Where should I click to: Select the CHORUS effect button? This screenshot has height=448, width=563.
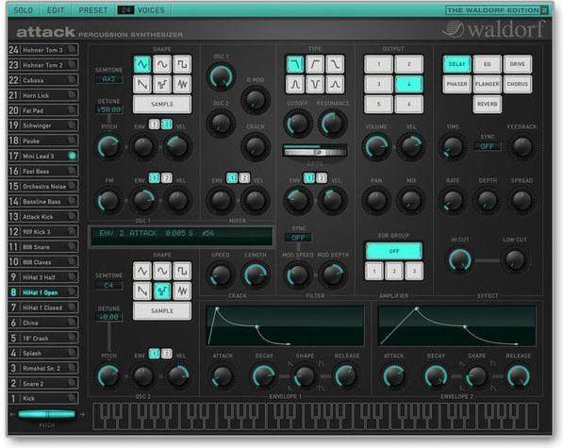coord(518,84)
